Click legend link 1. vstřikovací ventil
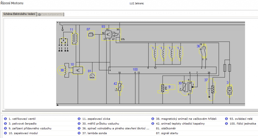Viewport: 258px width, 138px height. [22, 119]
